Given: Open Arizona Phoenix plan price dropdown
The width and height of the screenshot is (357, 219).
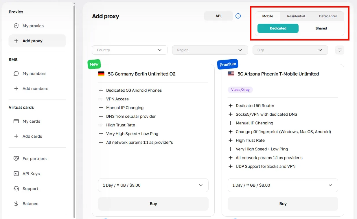Looking at the screenshot, I should point(283,185).
